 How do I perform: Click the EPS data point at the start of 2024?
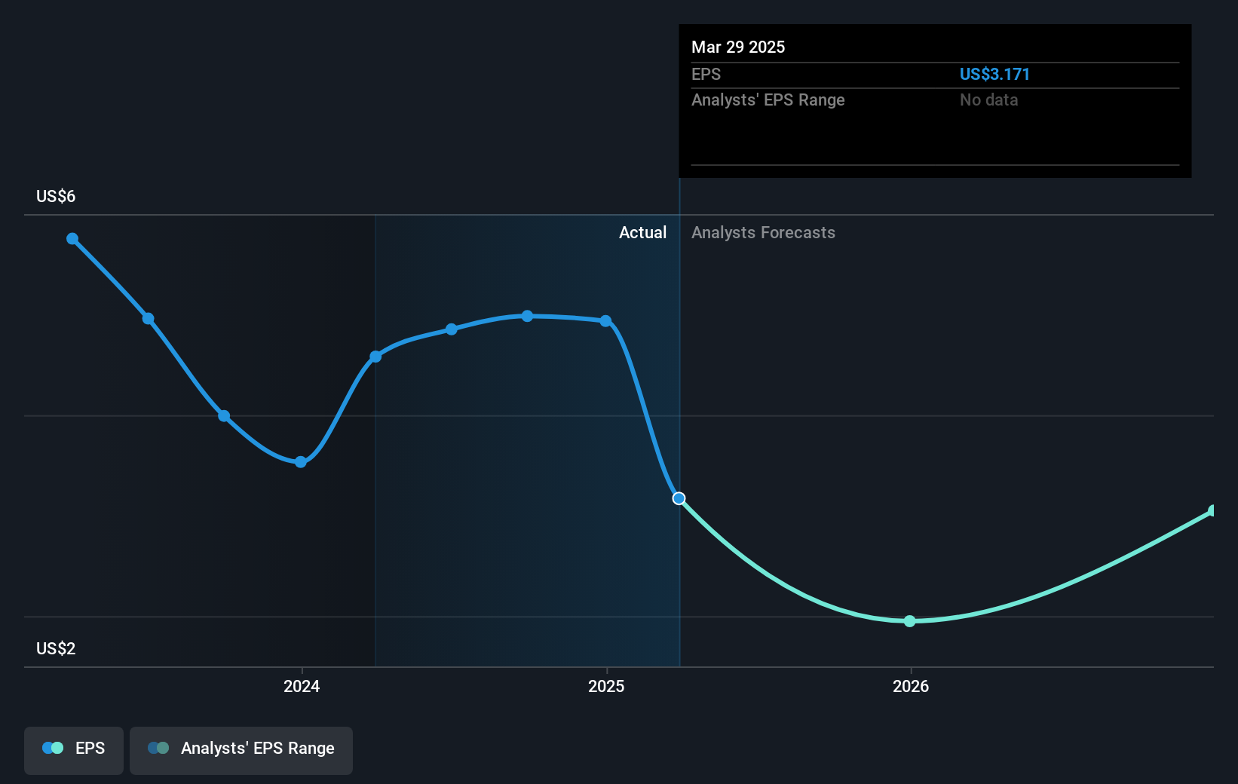(301, 462)
